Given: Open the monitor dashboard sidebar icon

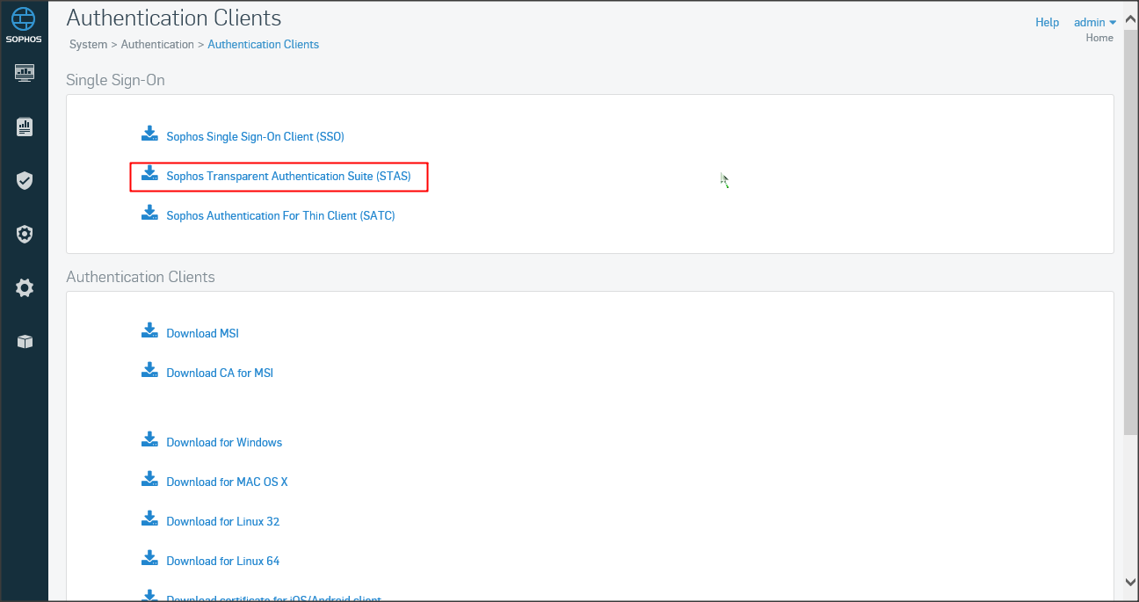Looking at the screenshot, I should (25, 73).
